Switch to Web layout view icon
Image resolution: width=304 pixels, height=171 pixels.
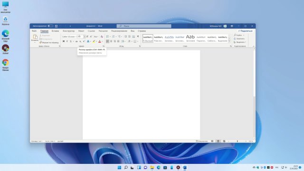tap(224, 142)
